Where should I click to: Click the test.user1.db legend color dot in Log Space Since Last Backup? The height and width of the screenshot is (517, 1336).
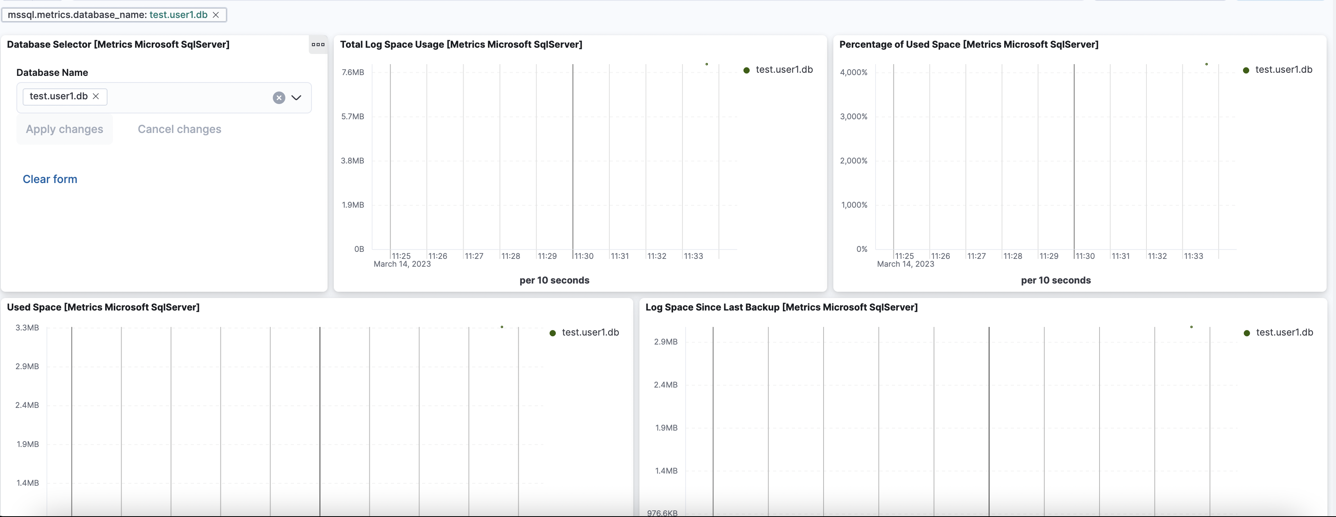pyautogui.click(x=1247, y=333)
